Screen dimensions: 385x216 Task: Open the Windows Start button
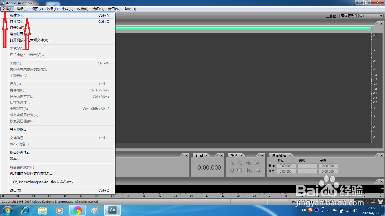[x=8, y=210]
